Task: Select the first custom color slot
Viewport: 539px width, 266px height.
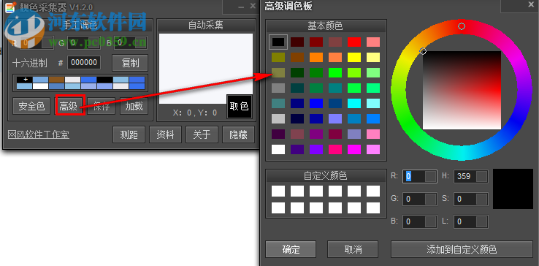Action: click(278, 191)
